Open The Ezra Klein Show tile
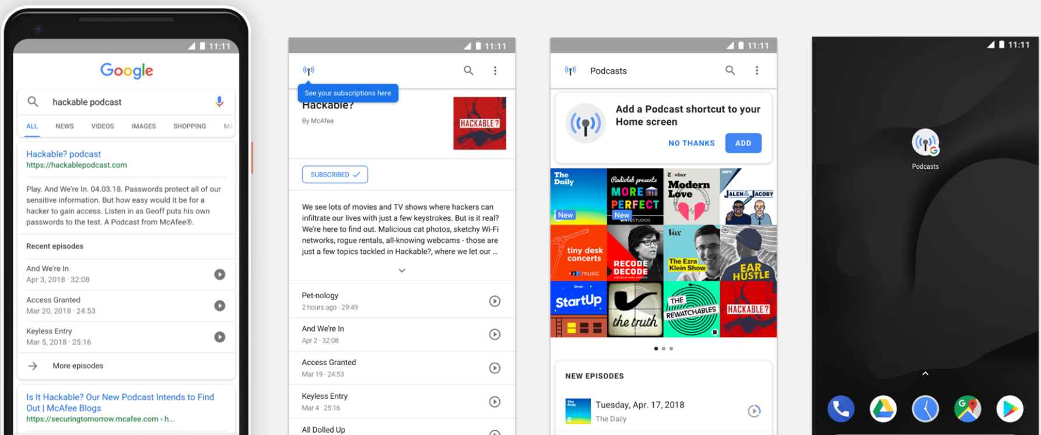 (692, 253)
